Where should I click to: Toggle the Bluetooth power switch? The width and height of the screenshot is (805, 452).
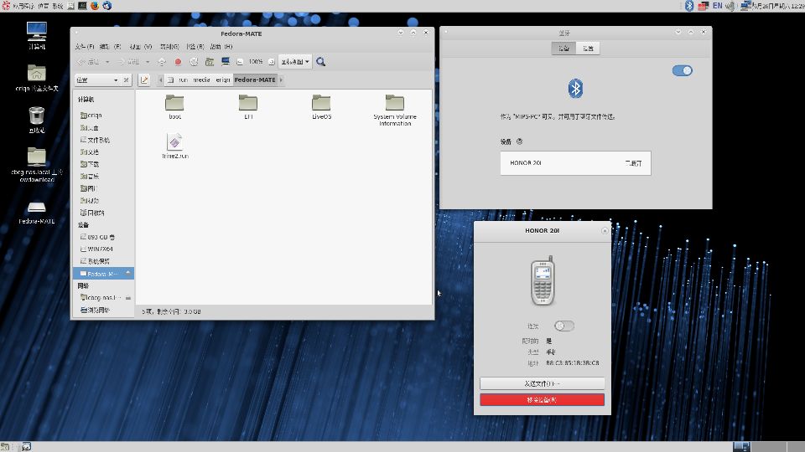[683, 70]
